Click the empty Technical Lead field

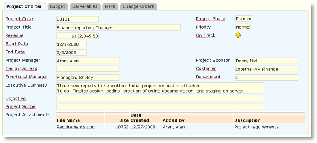(88, 69)
